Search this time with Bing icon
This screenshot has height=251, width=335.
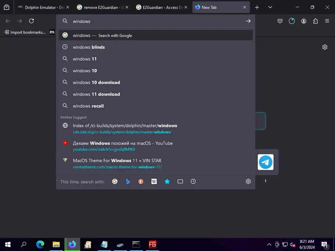(128, 181)
